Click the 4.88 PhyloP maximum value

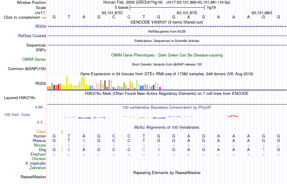coord(39,107)
